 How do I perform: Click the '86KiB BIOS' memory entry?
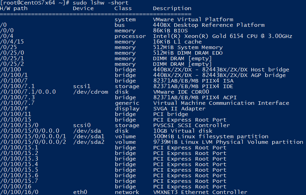pos(170,31)
